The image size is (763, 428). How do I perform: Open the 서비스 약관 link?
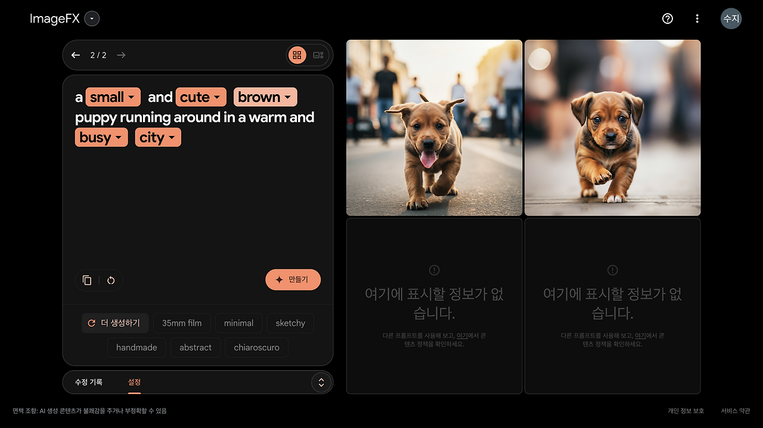736,411
